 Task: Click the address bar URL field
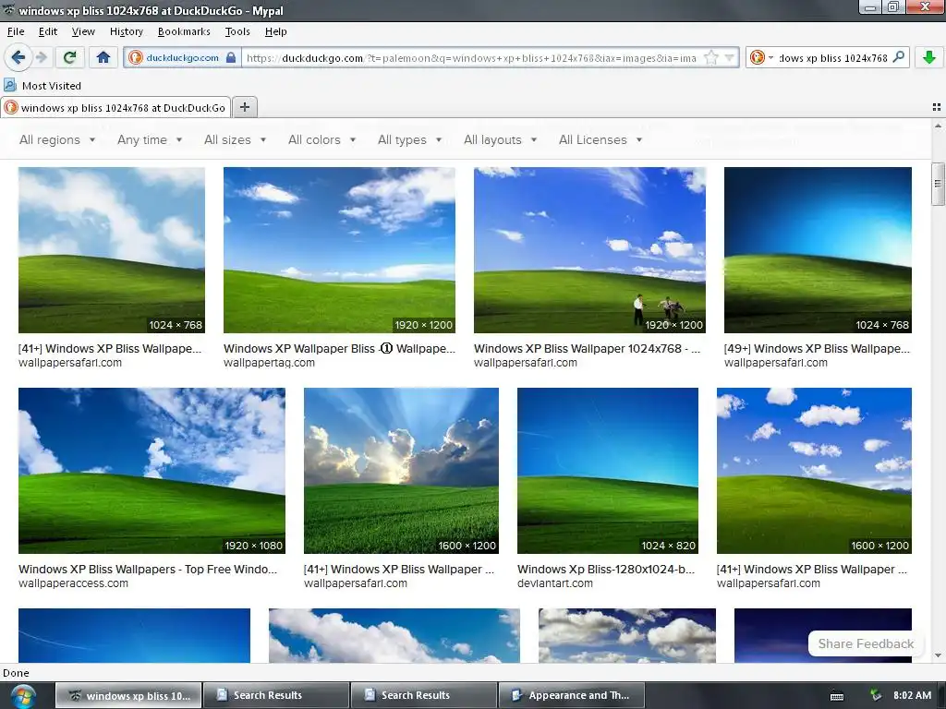coord(471,57)
